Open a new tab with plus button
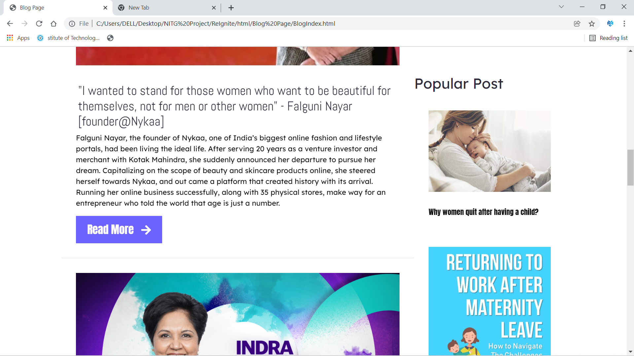 click(x=231, y=8)
